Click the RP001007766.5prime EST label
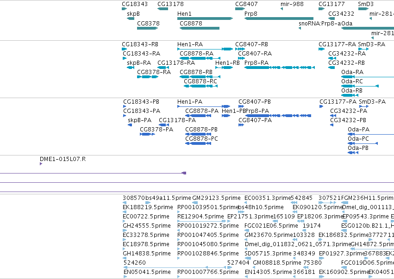Image resolution: width=394 pixels, height=279 pixels. [208, 273]
